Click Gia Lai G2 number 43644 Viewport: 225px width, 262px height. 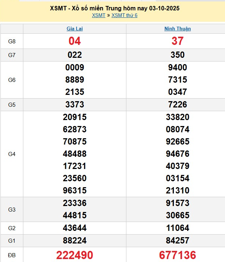75,228
